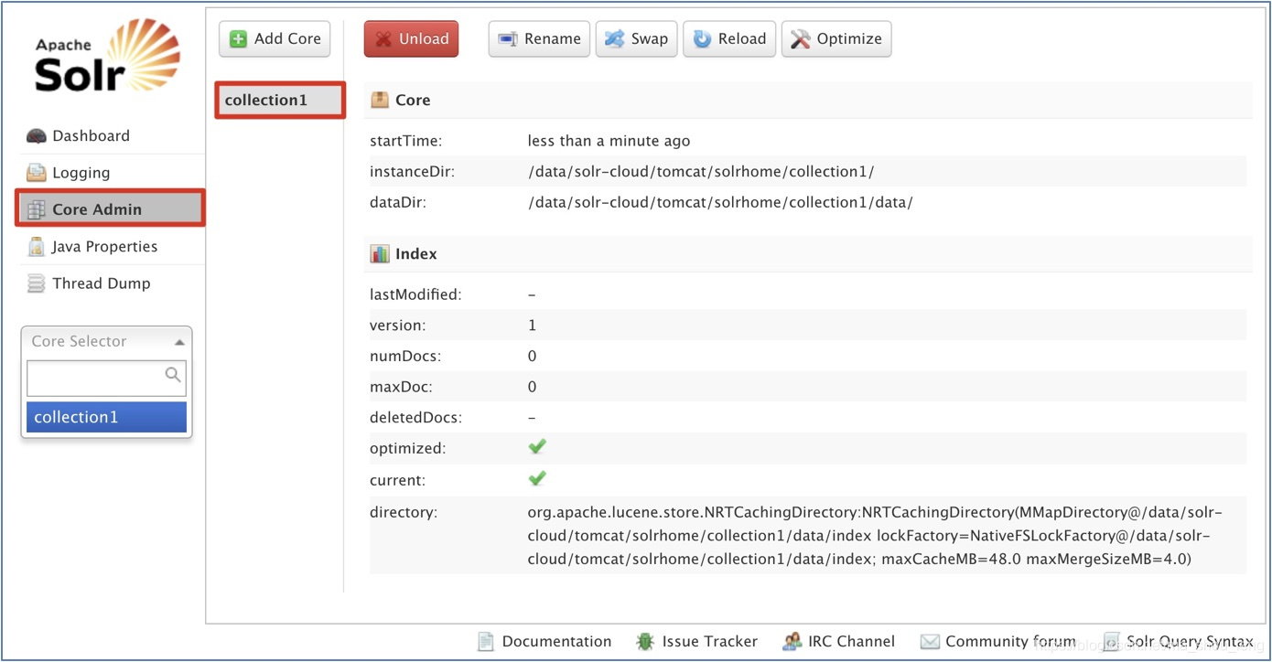Click the numDocs label
Image resolution: width=1272 pixels, height=662 pixels.
[407, 357]
